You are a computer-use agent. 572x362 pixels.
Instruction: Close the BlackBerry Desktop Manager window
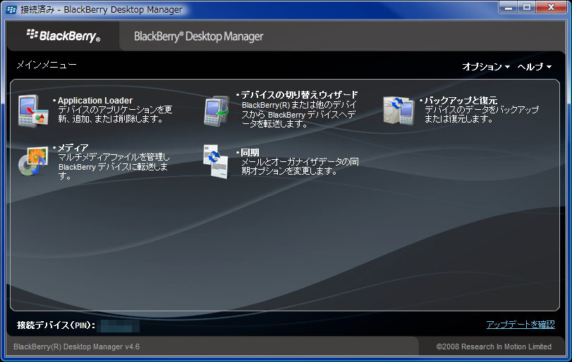pos(551,7)
